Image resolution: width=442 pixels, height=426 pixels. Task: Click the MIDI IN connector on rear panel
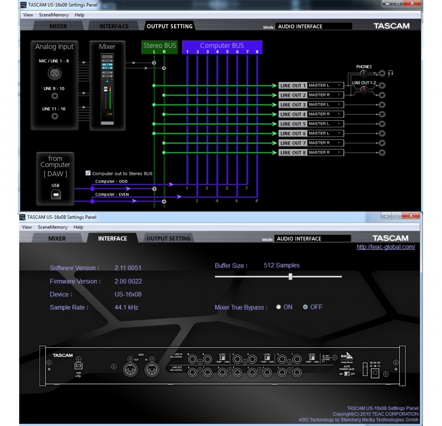coord(152,370)
